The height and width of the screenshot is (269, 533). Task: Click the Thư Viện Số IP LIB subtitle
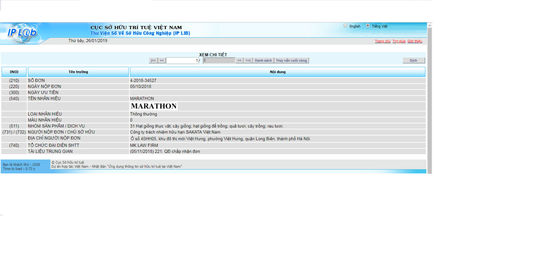click(x=140, y=33)
